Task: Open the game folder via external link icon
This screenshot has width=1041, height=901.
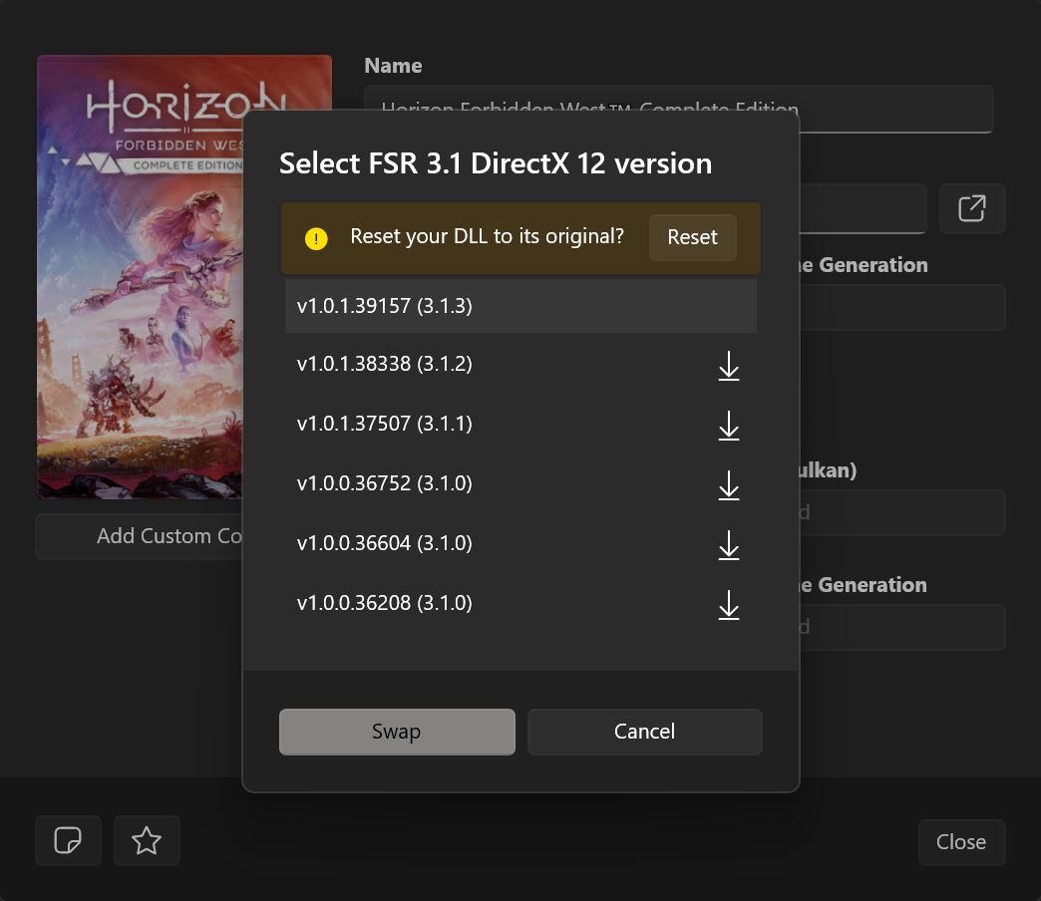Action: click(x=972, y=208)
